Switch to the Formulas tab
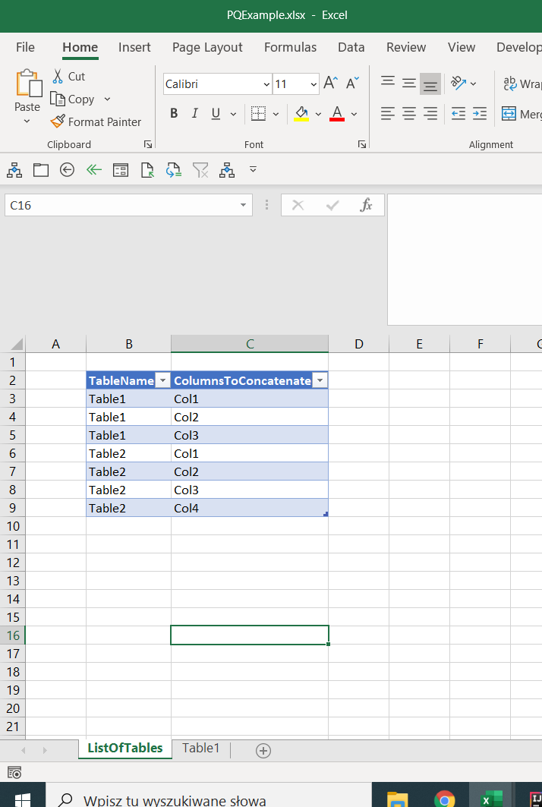Viewport: 542px width, 807px height. click(x=290, y=47)
